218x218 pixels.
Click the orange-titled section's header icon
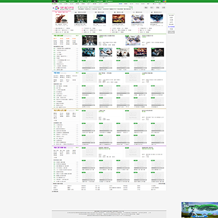[54, 110]
